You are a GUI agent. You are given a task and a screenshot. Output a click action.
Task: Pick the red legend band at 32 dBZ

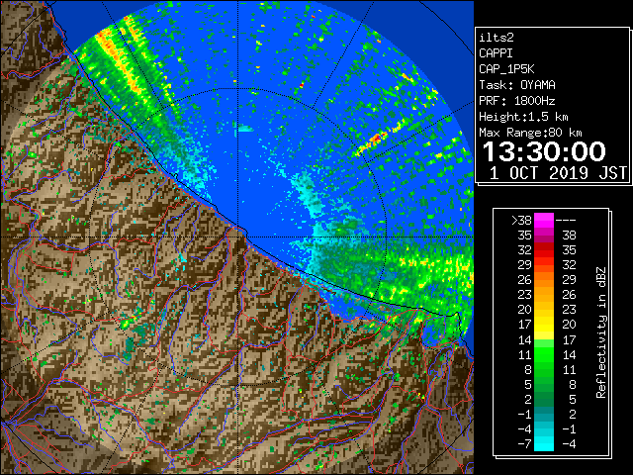pyautogui.click(x=544, y=250)
